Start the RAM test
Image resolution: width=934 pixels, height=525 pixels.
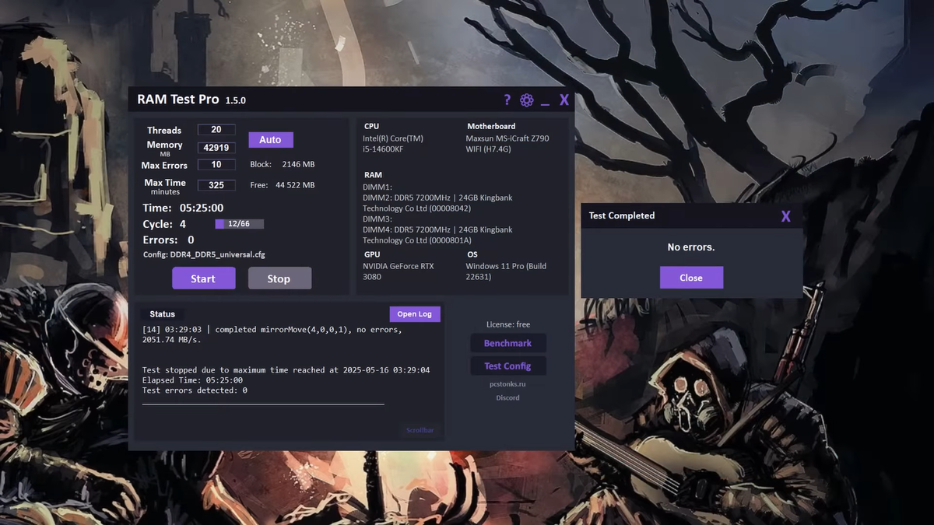pos(203,278)
